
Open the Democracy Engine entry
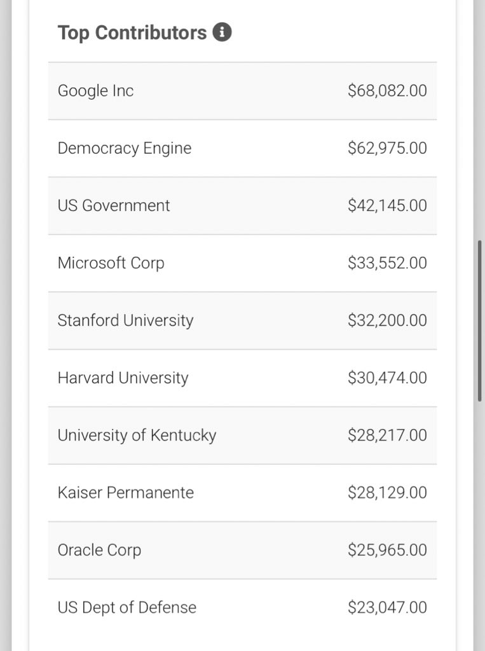click(243, 148)
